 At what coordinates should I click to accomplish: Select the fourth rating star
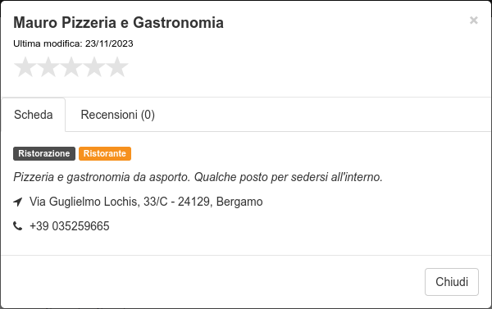[x=94, y=67]
